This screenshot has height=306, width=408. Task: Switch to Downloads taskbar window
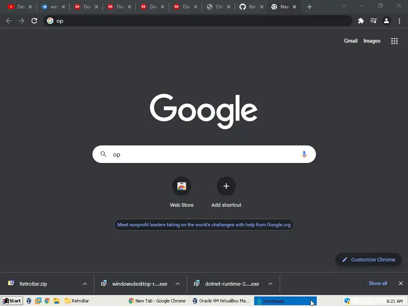(x=285, y=301)
